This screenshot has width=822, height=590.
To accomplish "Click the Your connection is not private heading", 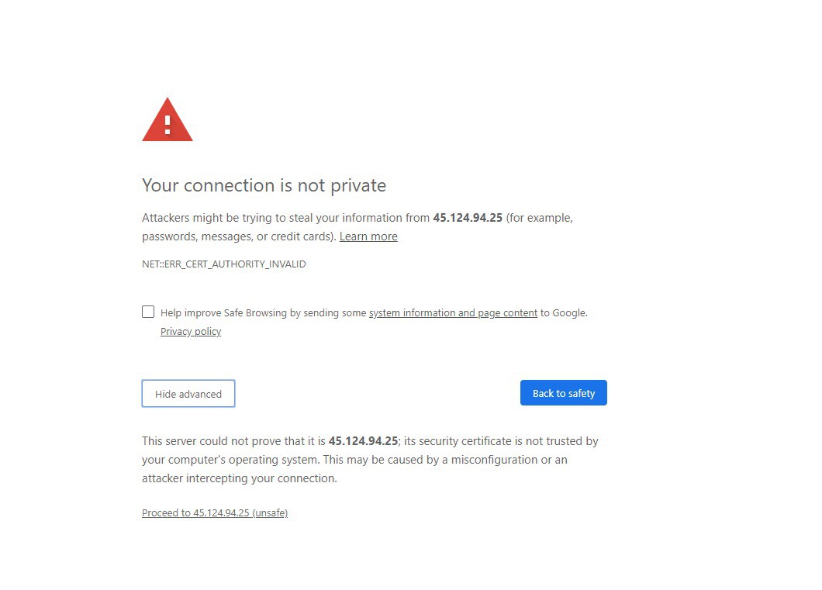I will (x=264, y=185).
